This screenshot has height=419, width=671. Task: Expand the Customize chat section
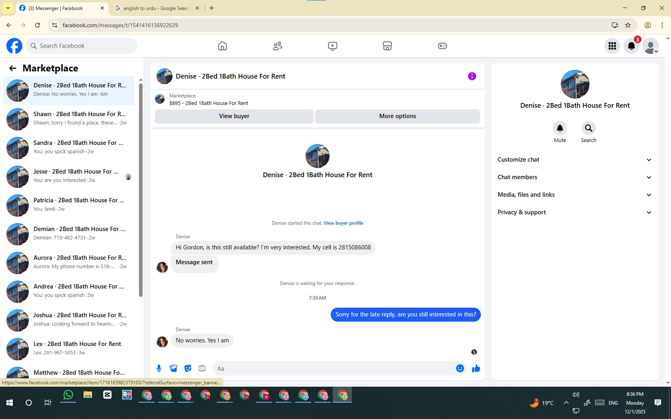point(575,160)
